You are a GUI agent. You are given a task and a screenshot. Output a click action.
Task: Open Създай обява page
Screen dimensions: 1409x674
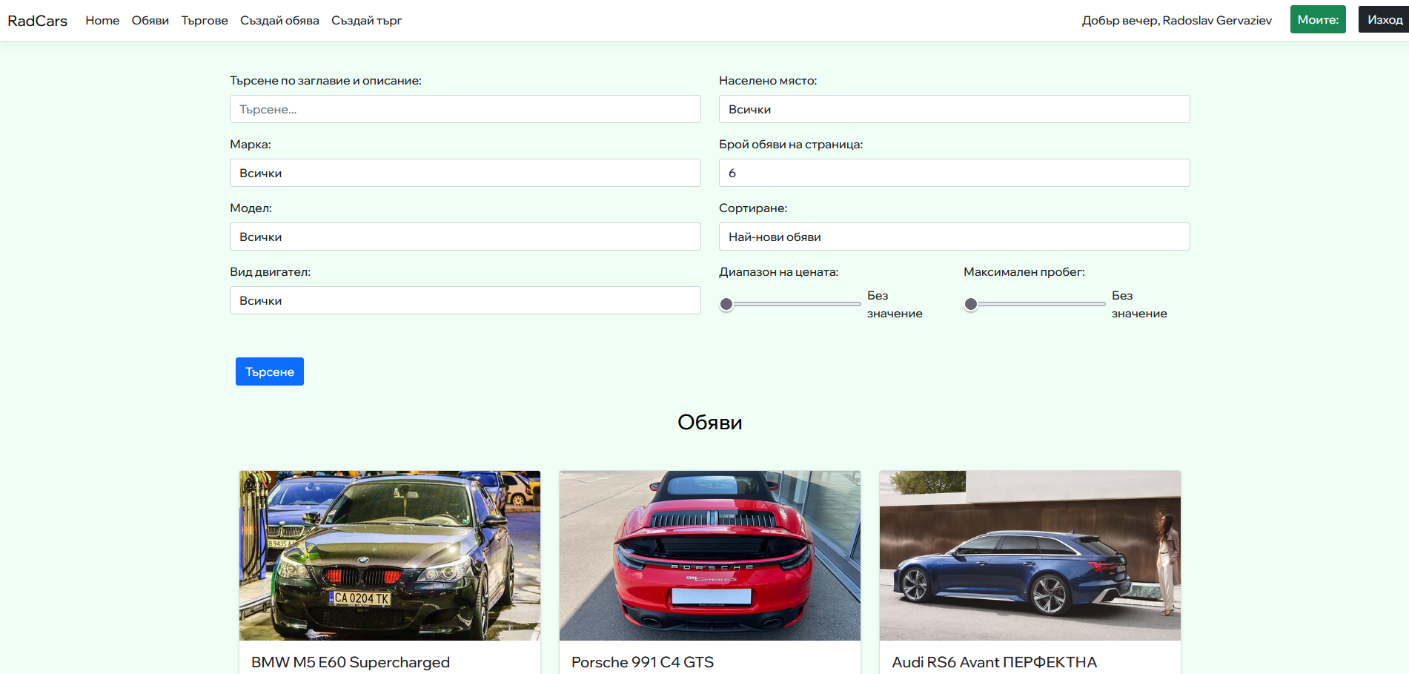(x=279, y=20)
